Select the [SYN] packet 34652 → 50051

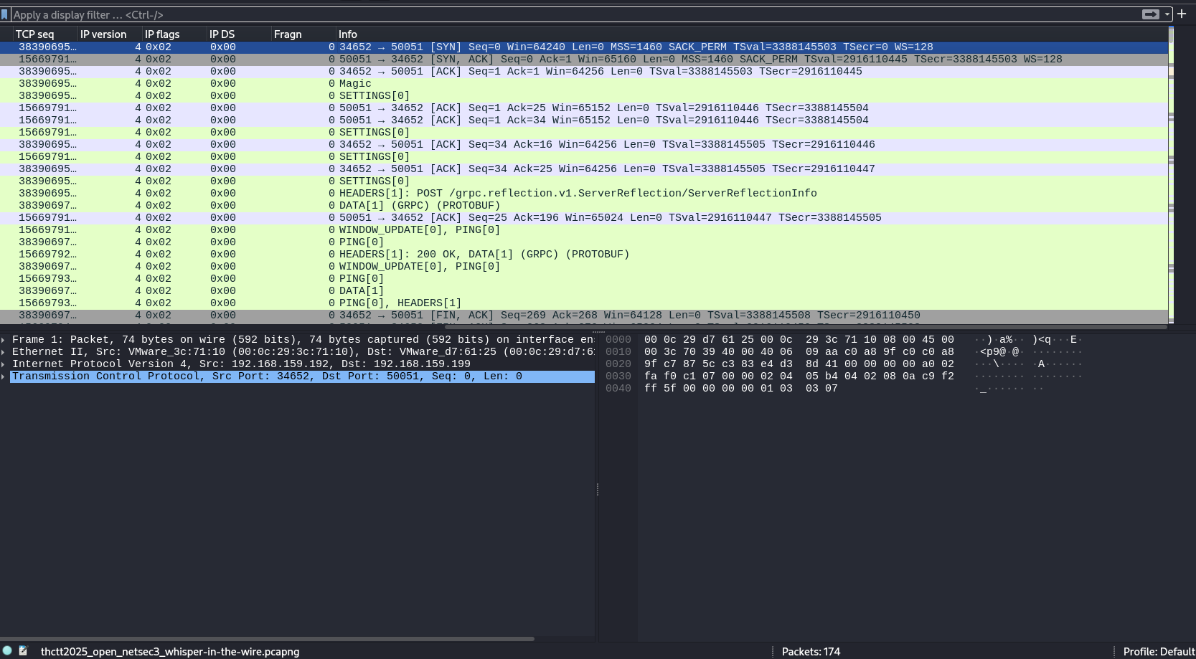tap(584, 47)
